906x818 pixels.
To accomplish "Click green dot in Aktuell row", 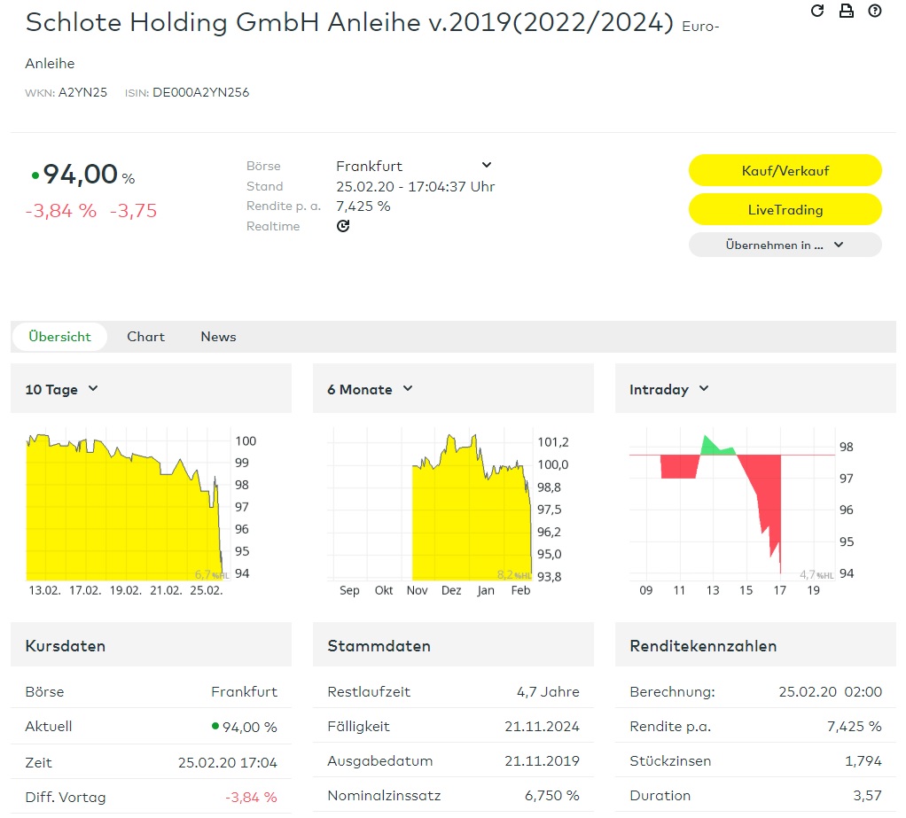I will point(215,726).
